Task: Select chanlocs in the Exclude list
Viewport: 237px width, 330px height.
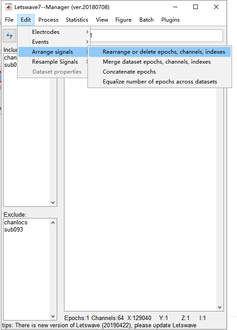Action: click(x=16, y=222)
